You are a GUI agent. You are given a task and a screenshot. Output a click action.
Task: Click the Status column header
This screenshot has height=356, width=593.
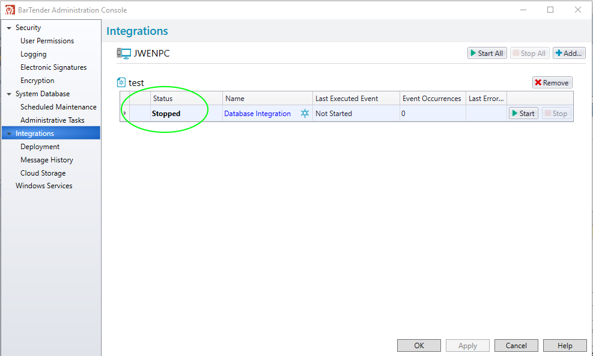pyautogui.click(x=186, y=99)
